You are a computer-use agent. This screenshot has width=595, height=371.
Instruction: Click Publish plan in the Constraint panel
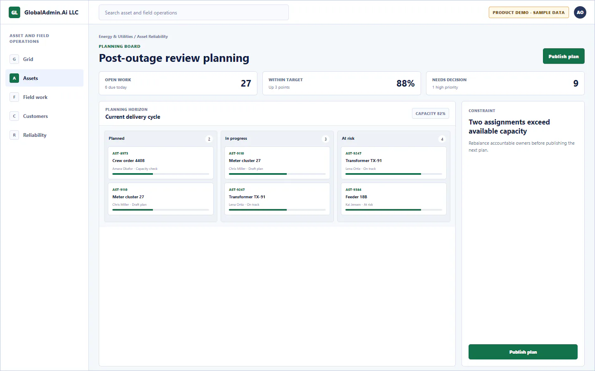(523, 352)
